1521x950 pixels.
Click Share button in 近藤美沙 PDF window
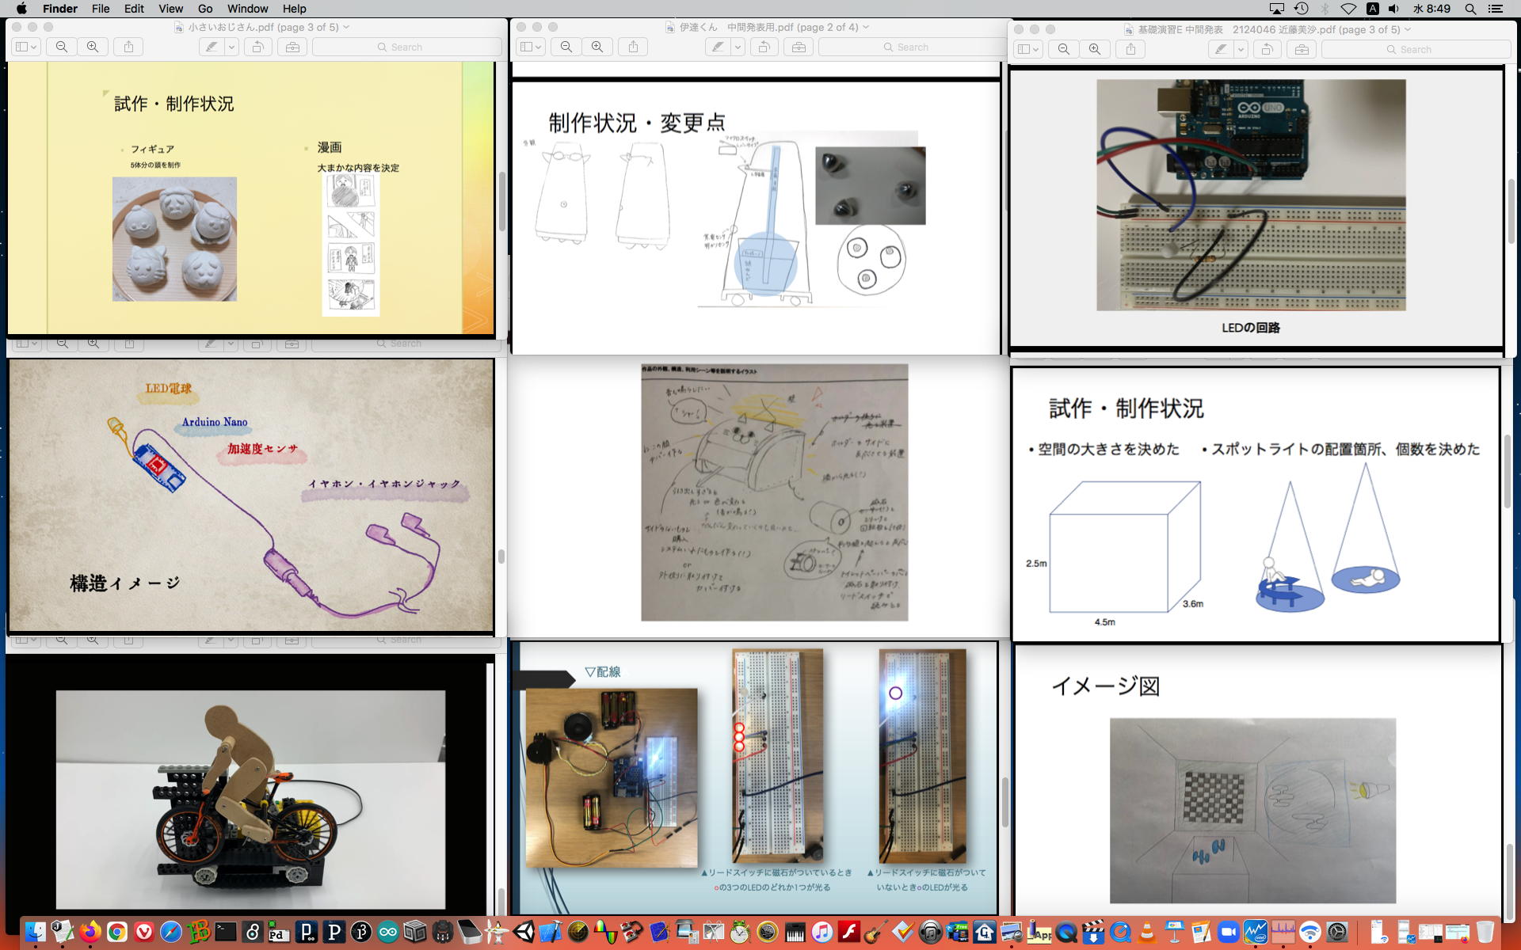coord(1130,49)
